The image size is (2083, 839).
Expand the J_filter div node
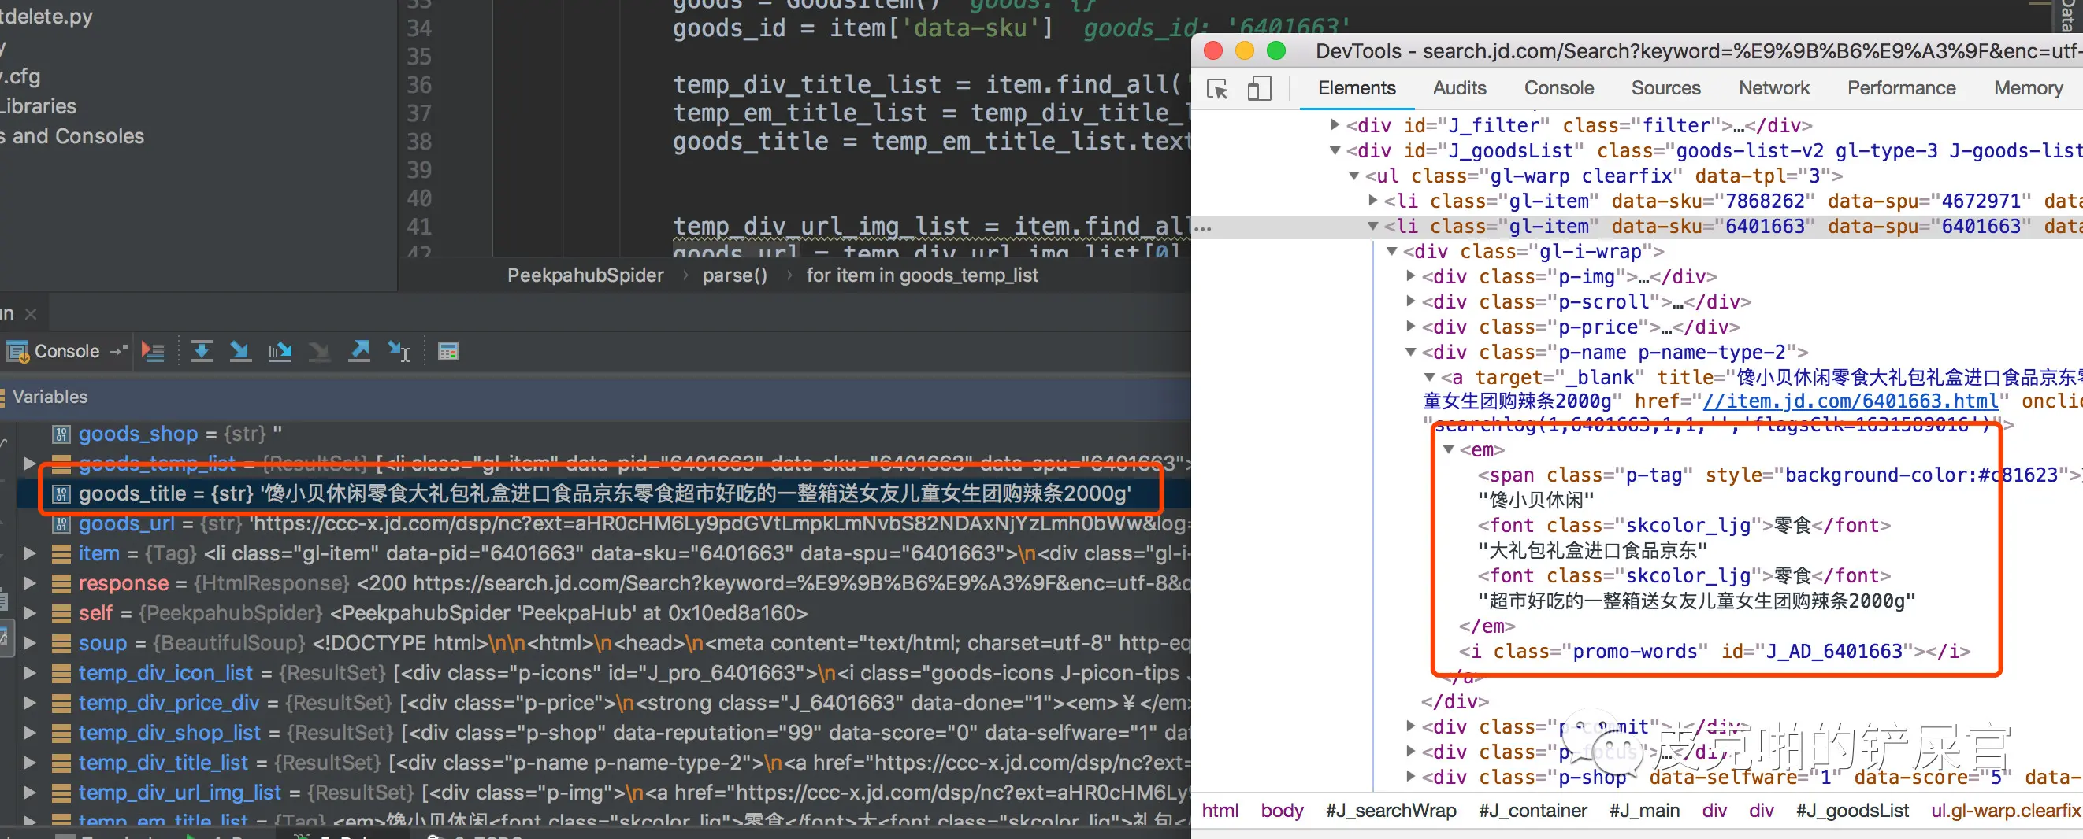[x=1335, y=125]
